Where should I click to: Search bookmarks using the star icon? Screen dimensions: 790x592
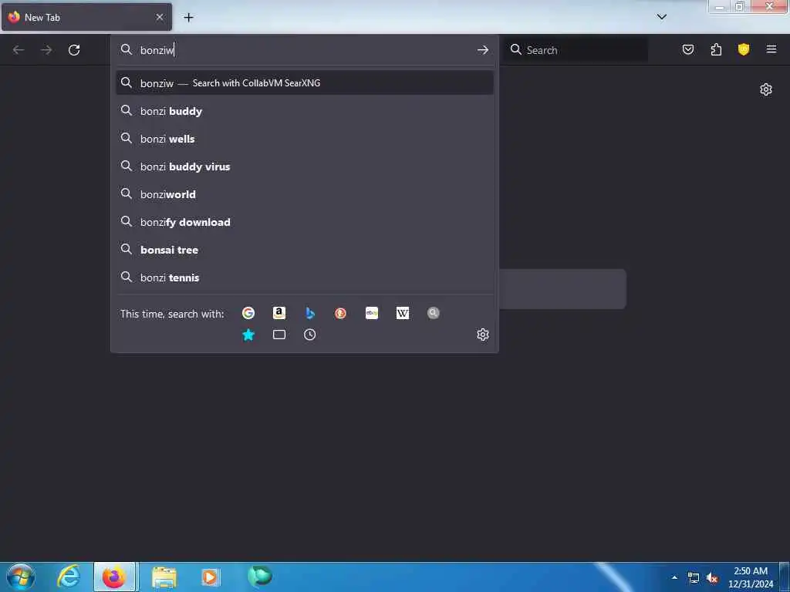pos(248,335)
